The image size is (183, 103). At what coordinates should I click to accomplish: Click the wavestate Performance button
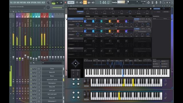click(x=80, y=11)
